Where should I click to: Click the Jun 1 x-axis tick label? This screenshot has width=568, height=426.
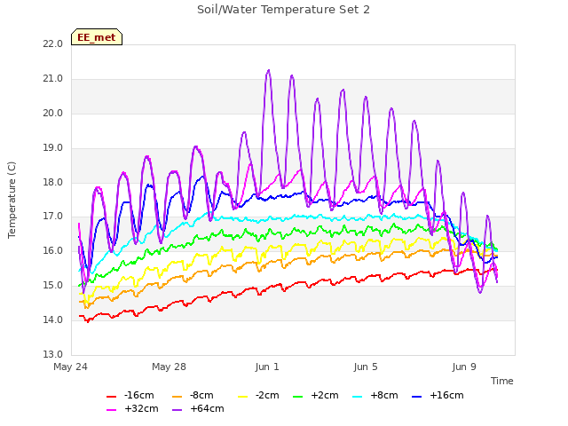267,367
